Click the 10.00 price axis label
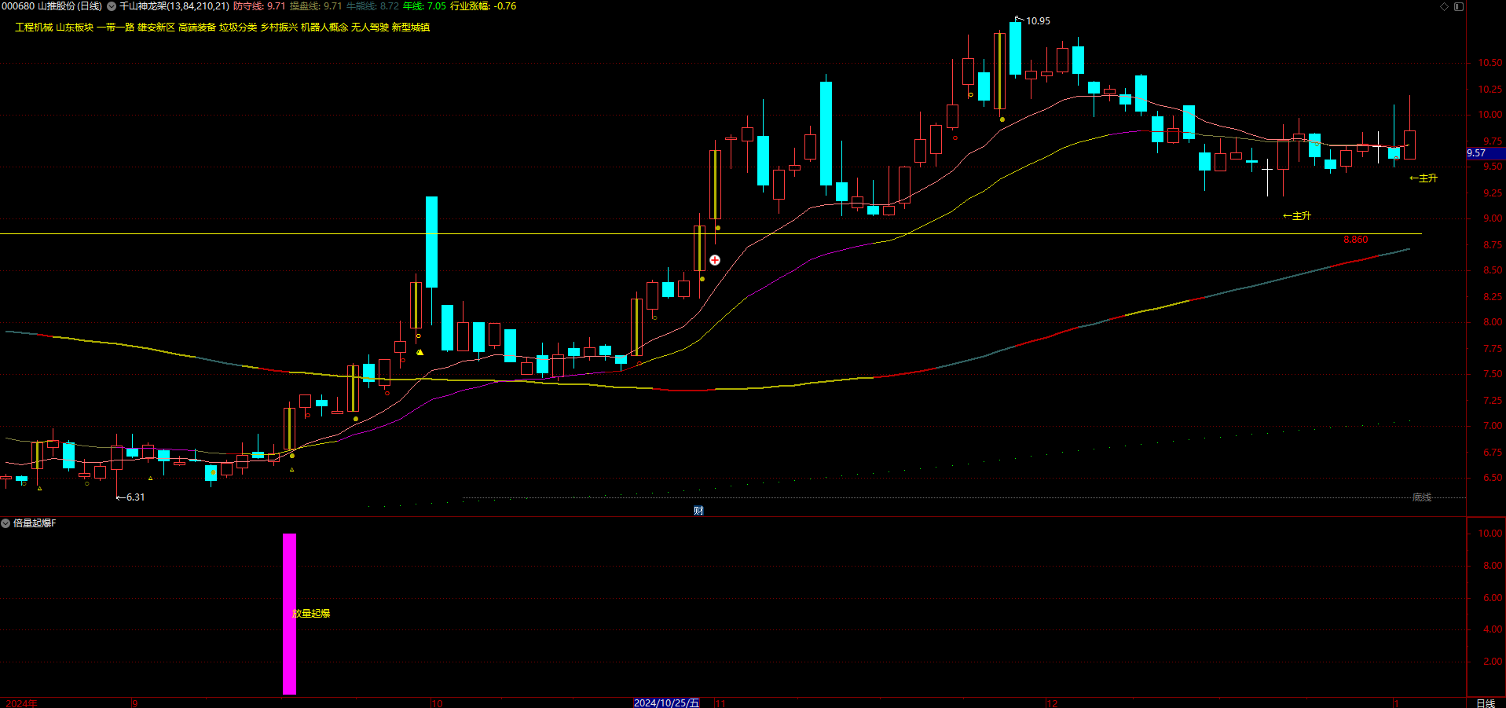This screenshot has width=1506, height=708. [1490, 115]
